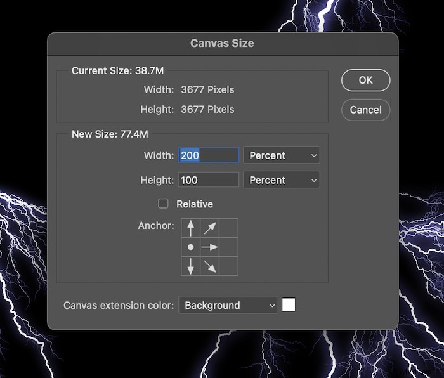This screenshot has width=444, height=378.
Task: Select the middle-left anchor dot
Action: coord(190,247)
